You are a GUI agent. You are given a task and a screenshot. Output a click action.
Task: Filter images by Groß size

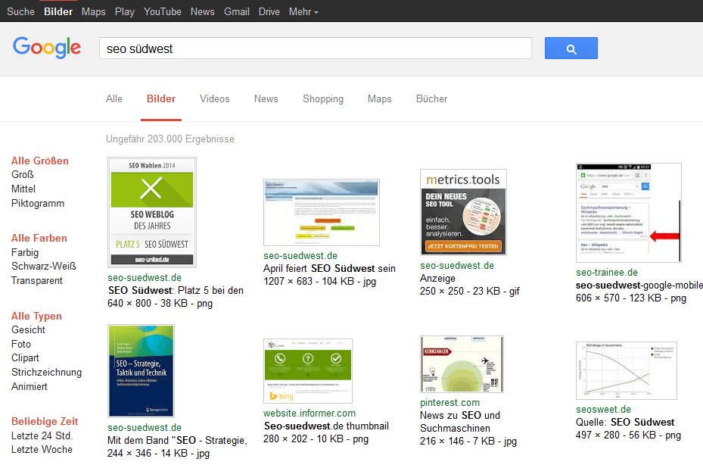23,175
